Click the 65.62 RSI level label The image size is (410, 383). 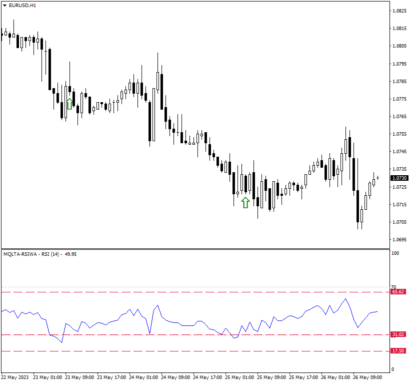point(398,292)
